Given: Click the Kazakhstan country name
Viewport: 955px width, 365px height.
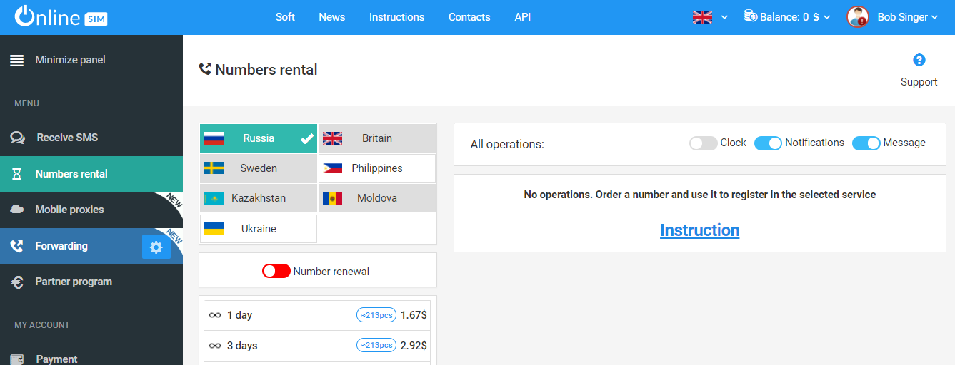Looking at the screenshot, I should 259,198.
